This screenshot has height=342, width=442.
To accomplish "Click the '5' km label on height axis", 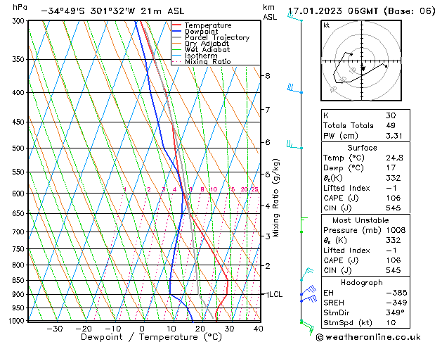I will (x=268, y=175).
